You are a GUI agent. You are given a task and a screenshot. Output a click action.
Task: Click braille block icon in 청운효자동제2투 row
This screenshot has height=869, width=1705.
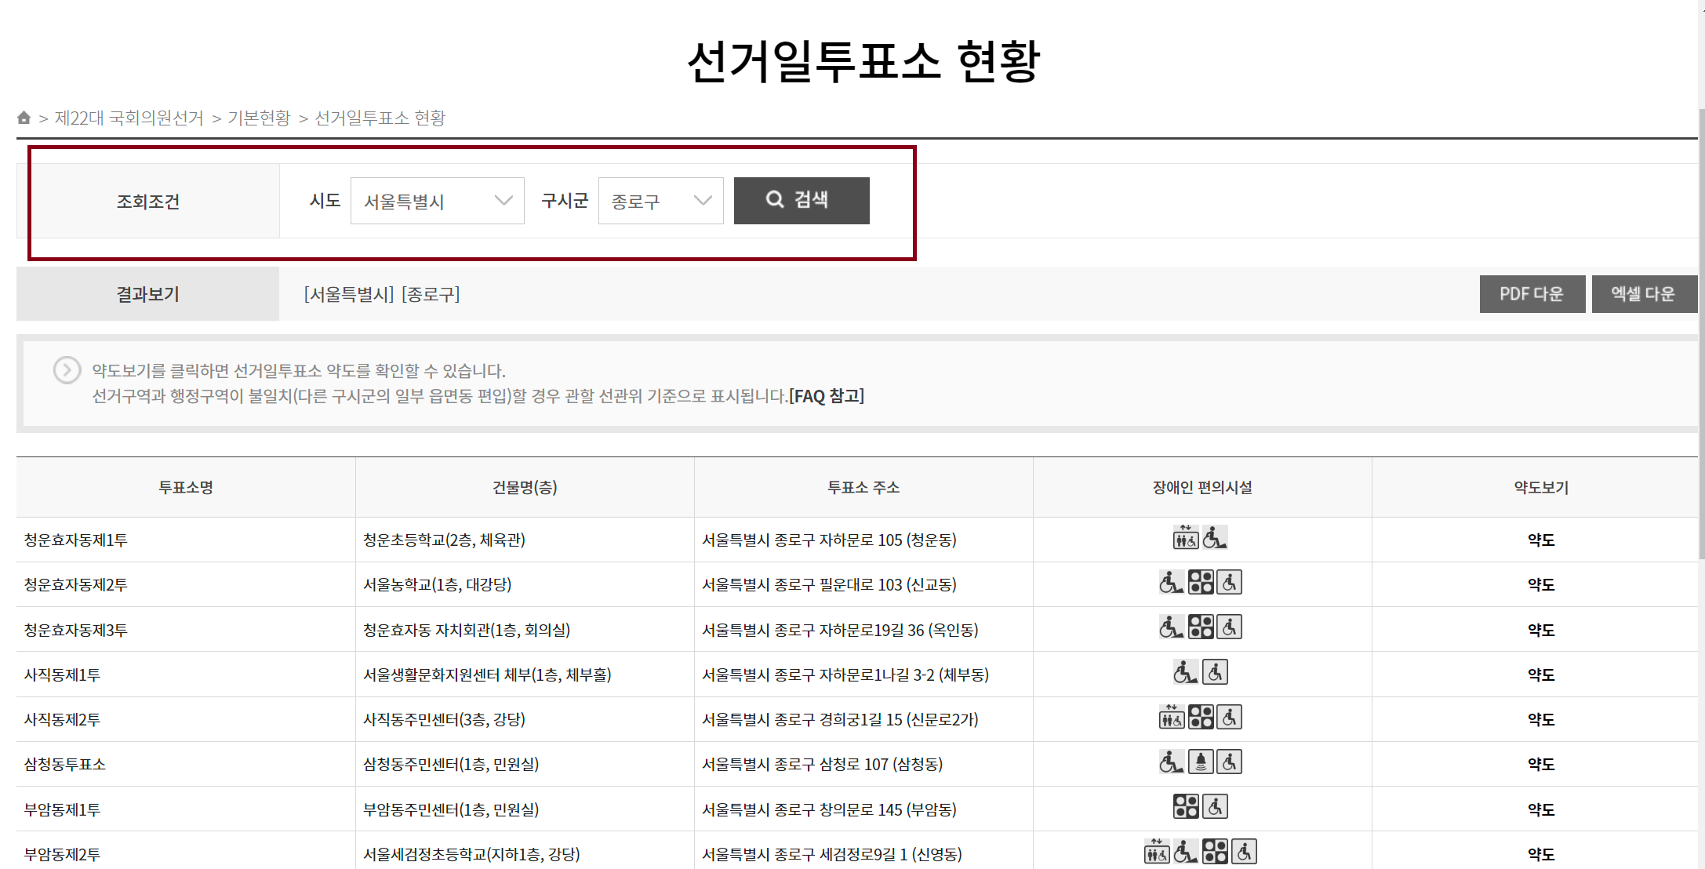1201,582
